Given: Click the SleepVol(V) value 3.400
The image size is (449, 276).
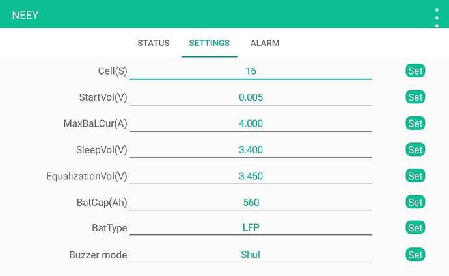Looking at the screenshot, I should [x=251, y=150].
